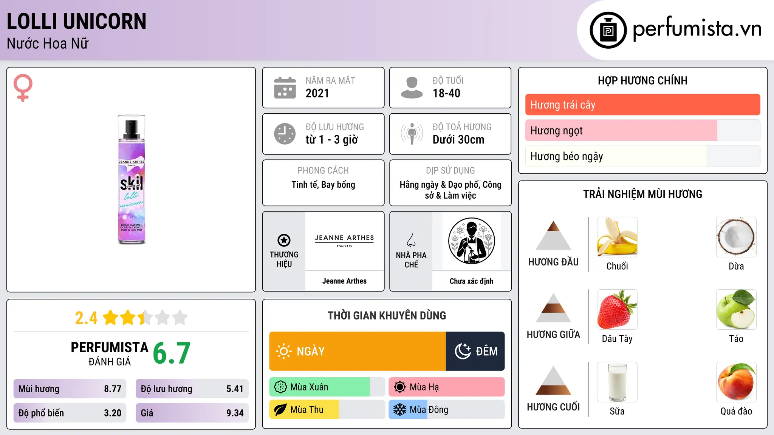Click the sun icon for Mùa Hạ

400,387
